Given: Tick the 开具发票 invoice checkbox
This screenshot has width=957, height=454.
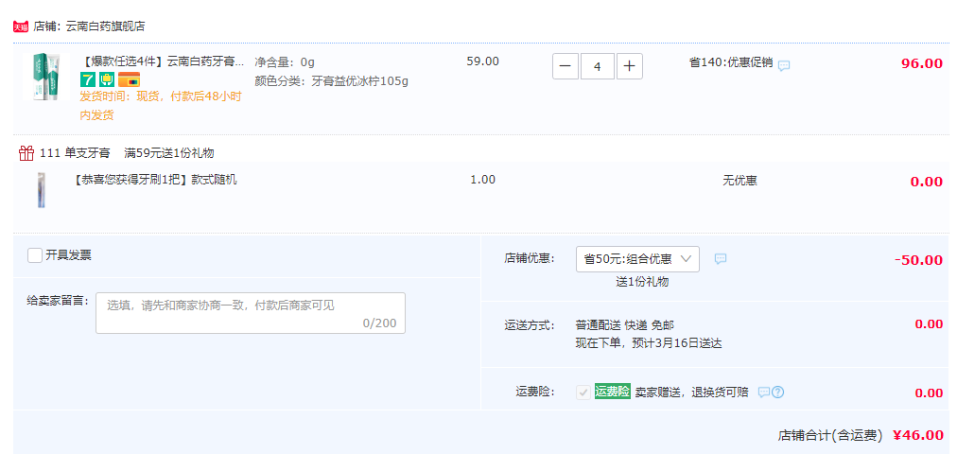Looking at the screenshot, I should click(x=35, y=255).
